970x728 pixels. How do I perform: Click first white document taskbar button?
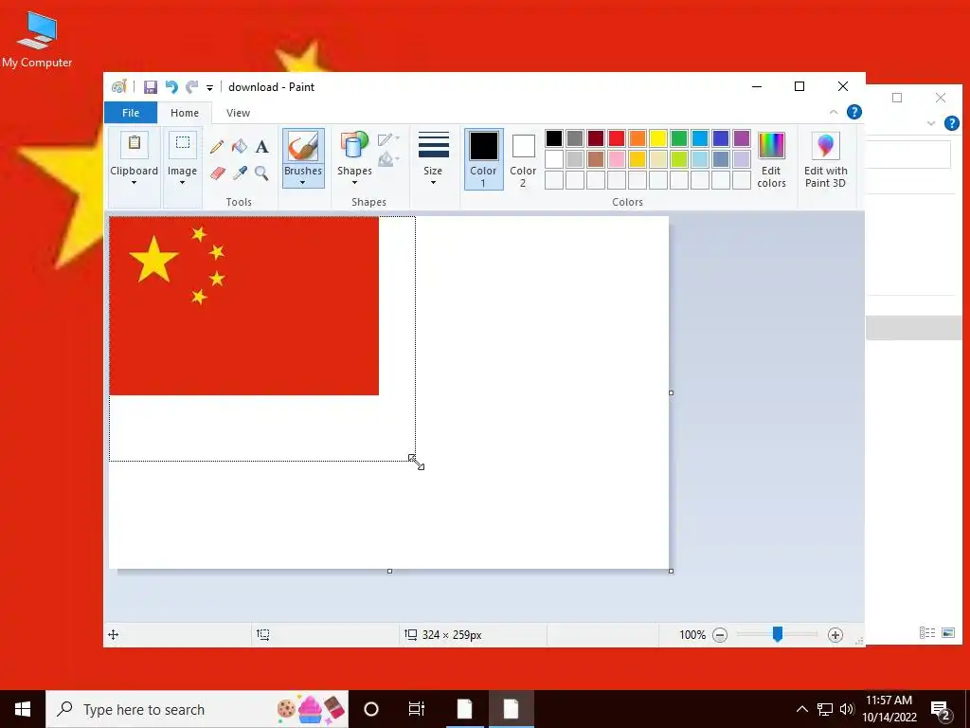(465, 709)
